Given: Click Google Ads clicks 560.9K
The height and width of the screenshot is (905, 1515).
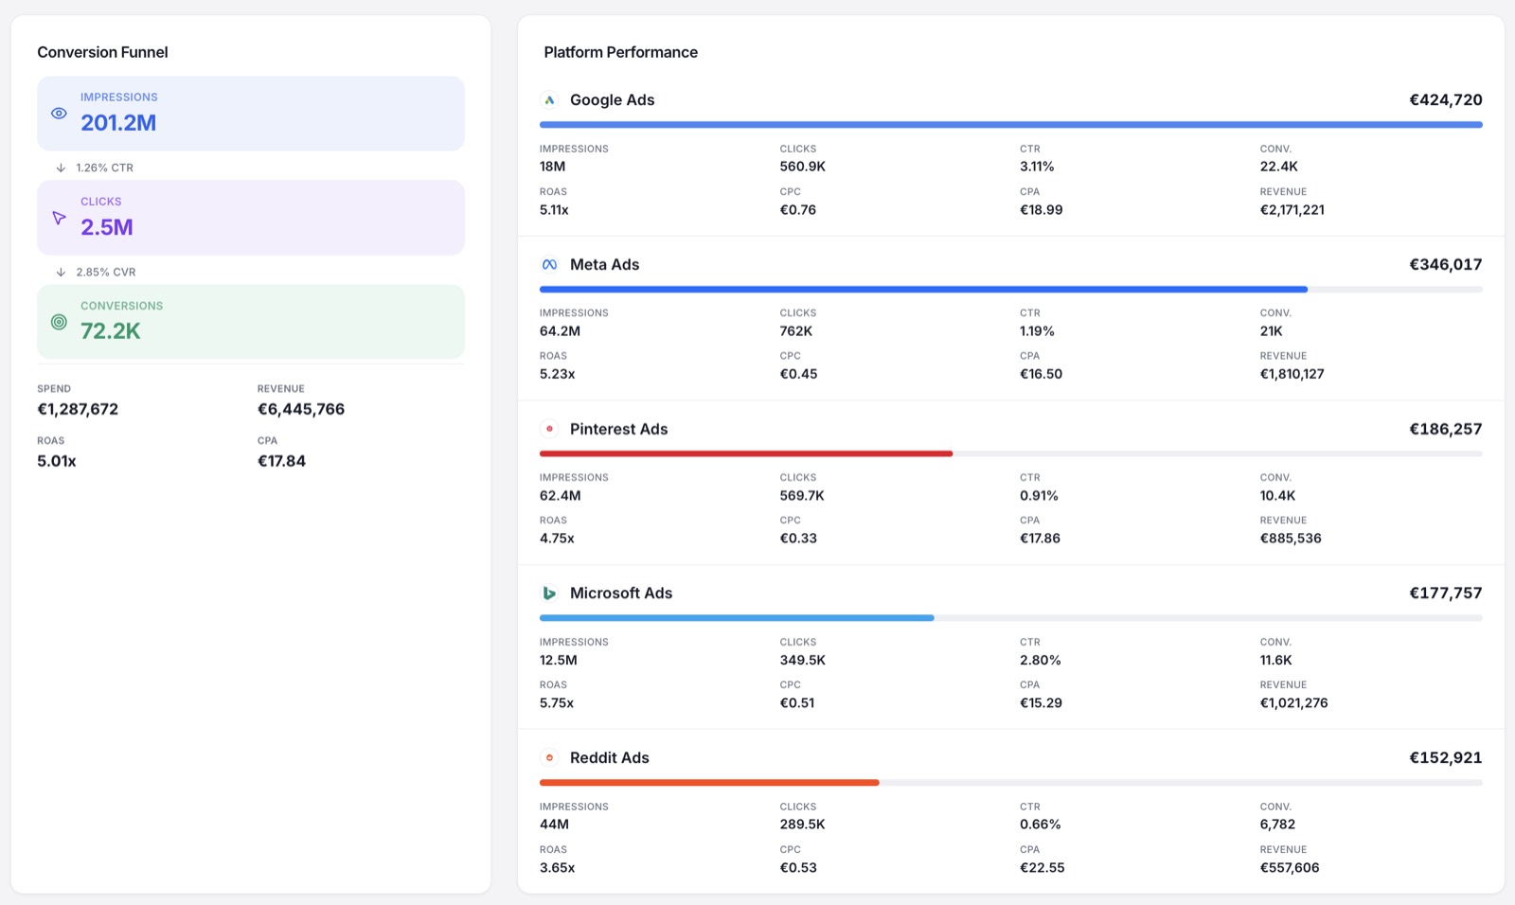Looking at the screenshot, I should point(803,166).
